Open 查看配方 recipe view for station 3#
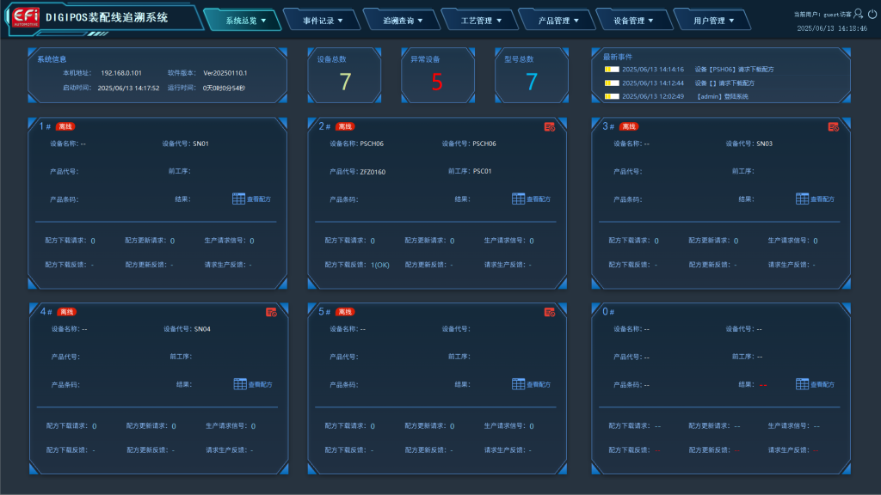 pos(815,199)
